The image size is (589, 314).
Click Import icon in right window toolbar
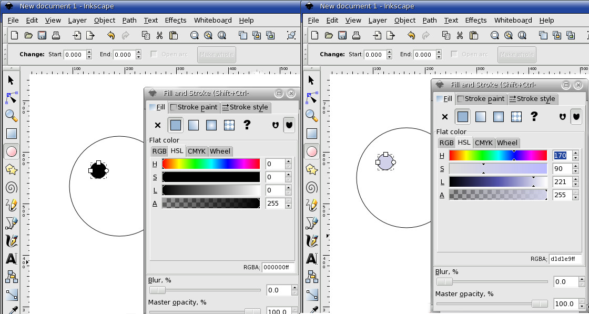pyautogui.click(x=377, y=35)
